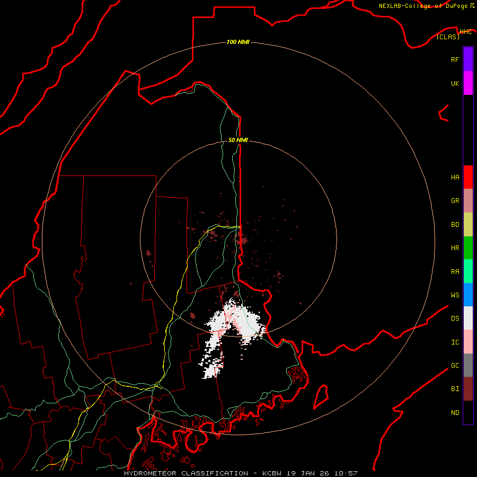Pick the DS white legend swatch
This screenshot has height=477, width=477.
click(468, 318)
